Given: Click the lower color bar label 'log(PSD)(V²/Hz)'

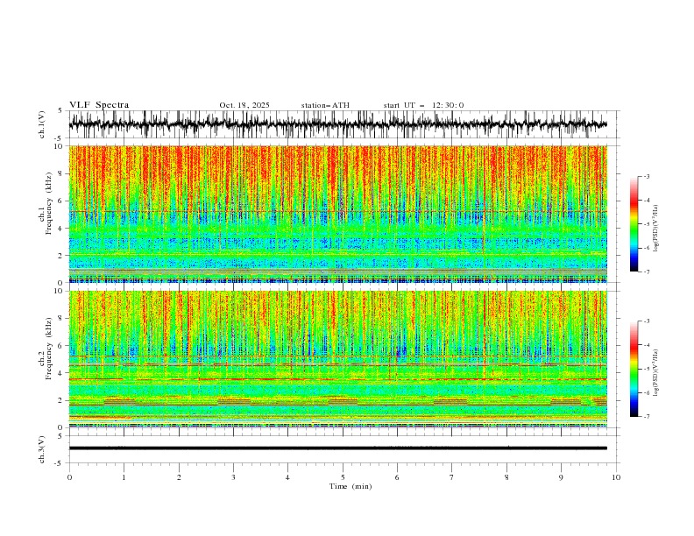Looking at the screenshot, I should (655, 373).
